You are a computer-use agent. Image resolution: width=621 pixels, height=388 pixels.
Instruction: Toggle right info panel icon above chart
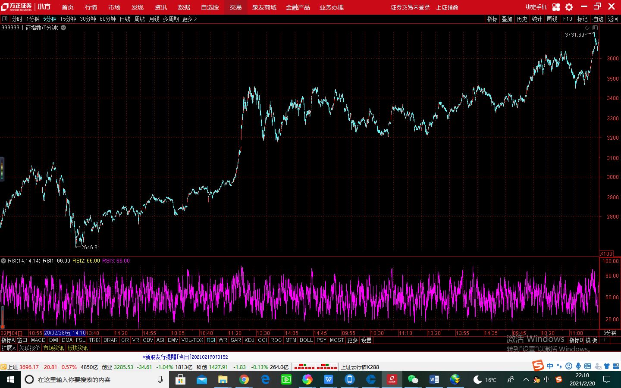595,28
